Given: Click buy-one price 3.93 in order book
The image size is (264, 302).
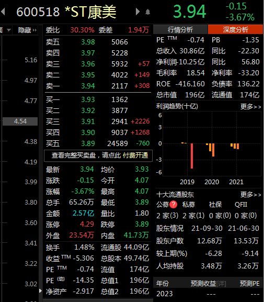Looking at the screenshot, I should tap(88, 99).
